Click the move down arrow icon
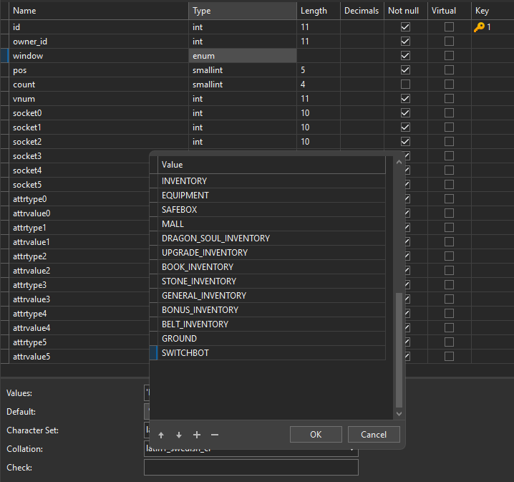 (x=179, y=435)
